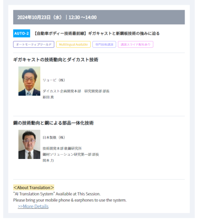Click the company name 日本製鉄(株)
Screen dimensions: 199x219
[54, 138]
